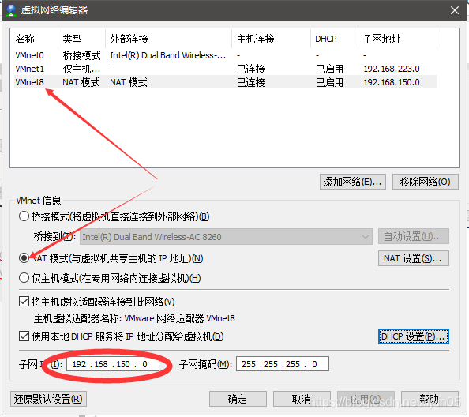Image resolution: width=469 pixels, height=417 pixels.
Task: Open the 桥接到 adapter dropdown
Action: pos(226,237)
